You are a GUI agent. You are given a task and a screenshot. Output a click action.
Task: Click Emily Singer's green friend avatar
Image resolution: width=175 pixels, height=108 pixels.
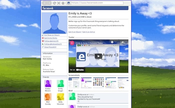(x=60, y=83)
